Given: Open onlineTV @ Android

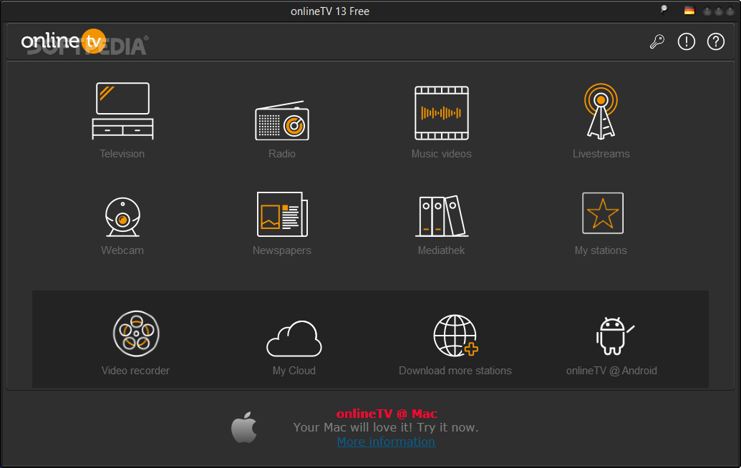Looking at the screenshot, I should [612, 335].
